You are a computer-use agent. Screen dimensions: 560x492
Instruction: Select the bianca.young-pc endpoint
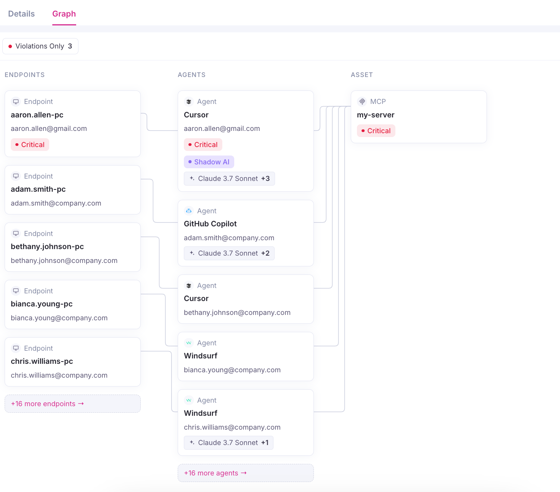(73, 305)
